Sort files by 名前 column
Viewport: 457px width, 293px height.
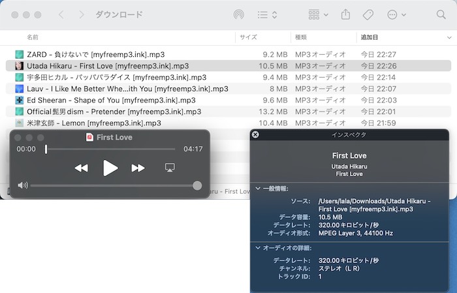33,37
